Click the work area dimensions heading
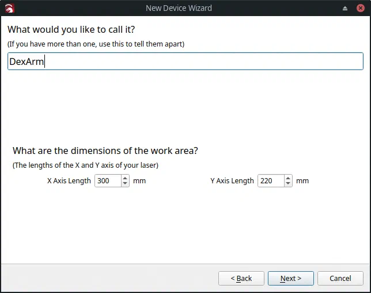 tap(105, 151)
